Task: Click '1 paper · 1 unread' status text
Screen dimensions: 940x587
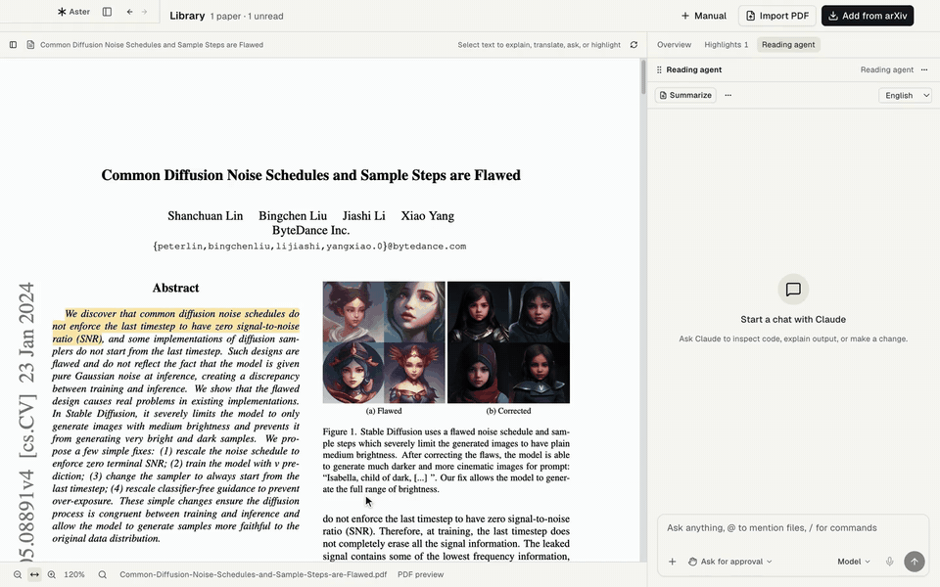Action: (247, 17)
